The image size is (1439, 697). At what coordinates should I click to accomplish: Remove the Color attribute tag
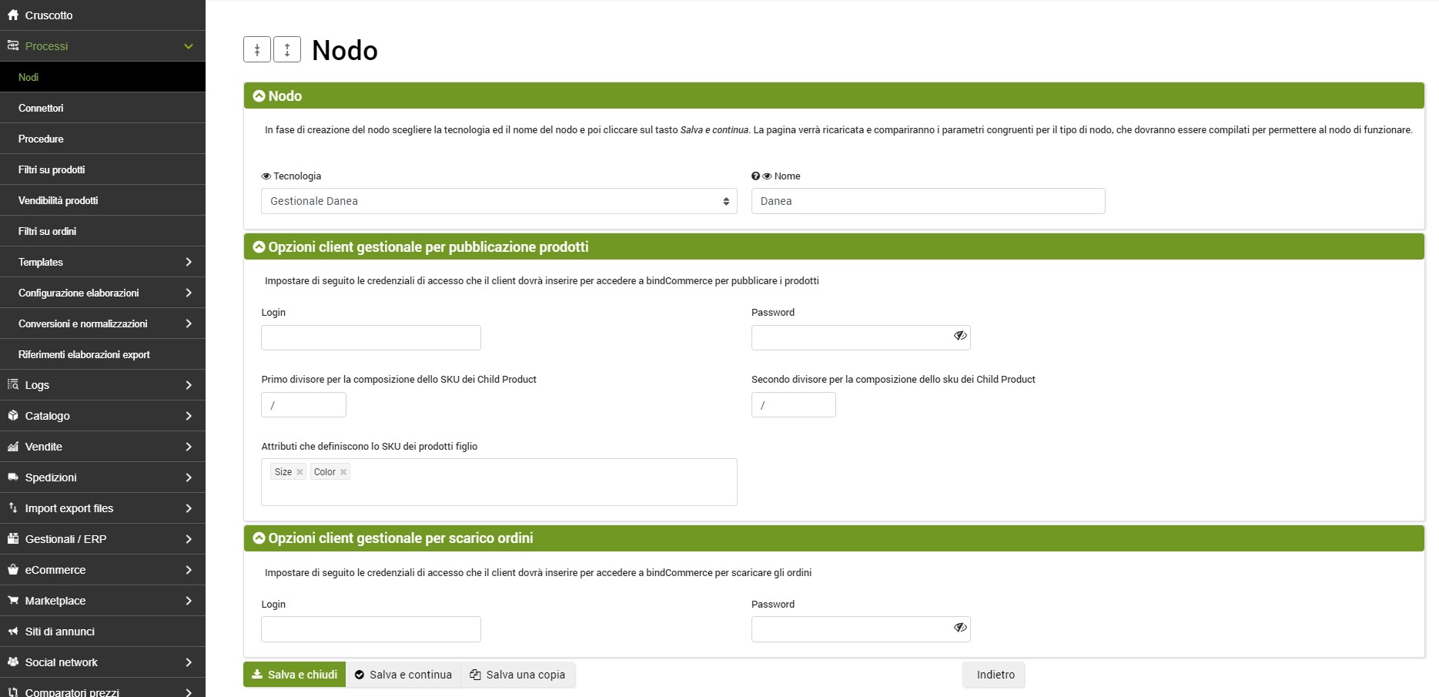(x=343, y=472)
